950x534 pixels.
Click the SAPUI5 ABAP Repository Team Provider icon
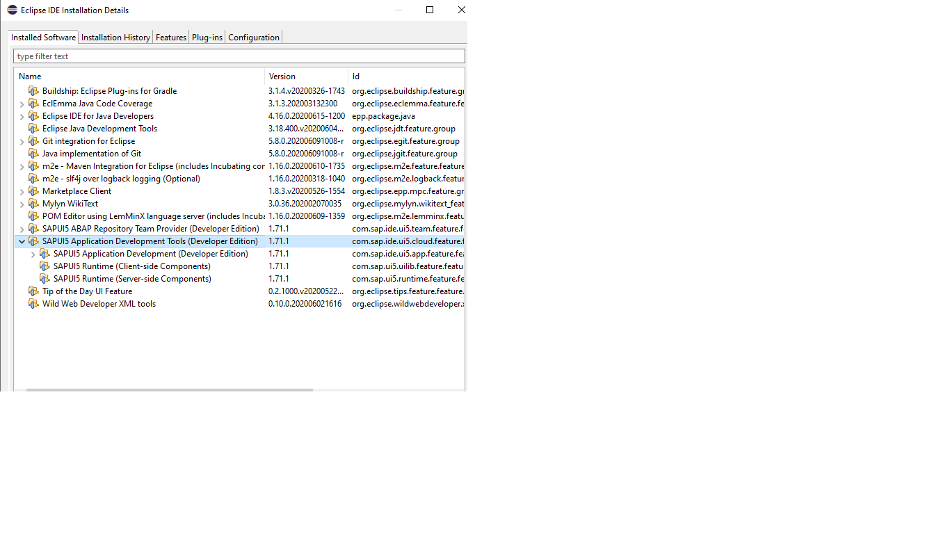coord(33,229)
